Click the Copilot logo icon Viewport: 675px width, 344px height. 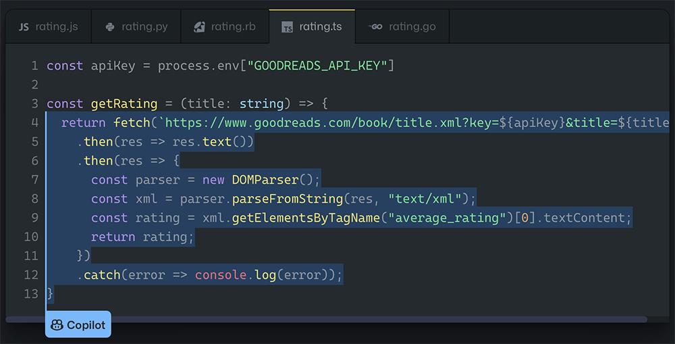point(57,325)
